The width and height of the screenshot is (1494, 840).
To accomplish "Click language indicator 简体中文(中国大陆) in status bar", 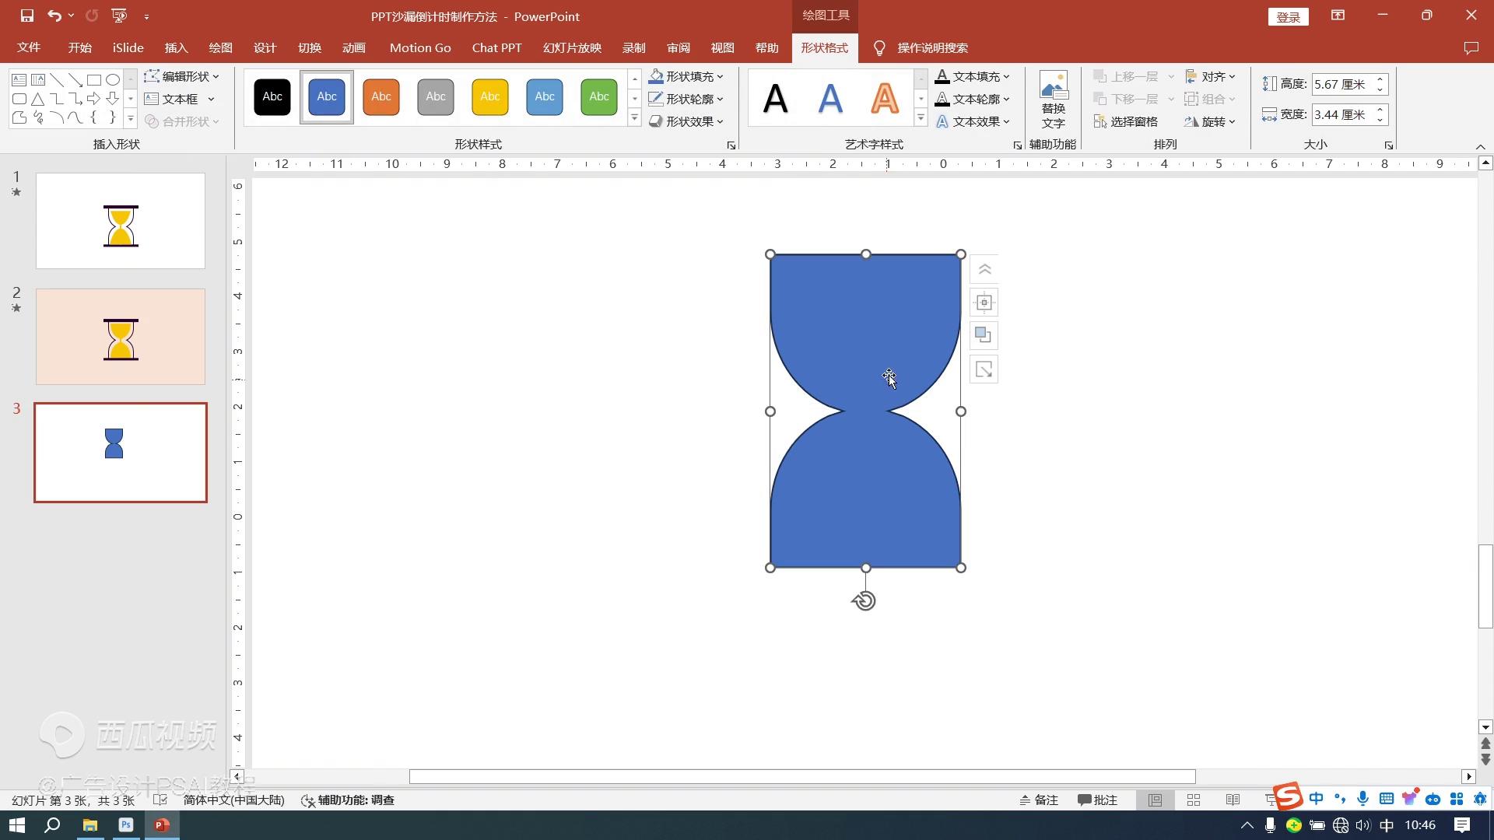I will [x=233, y=800].
